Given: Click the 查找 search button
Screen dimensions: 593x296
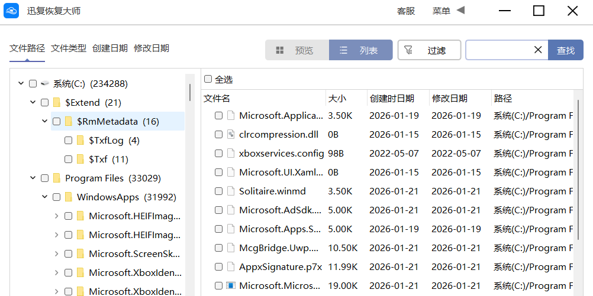Looking at the screenshot, I should [x=566, y=50].
